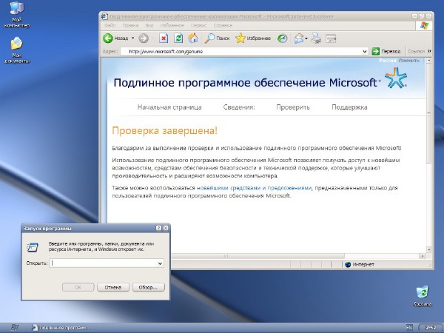Click the Back (Назад) arrow icon
The image size is (444, 333).
click(108, 38)
